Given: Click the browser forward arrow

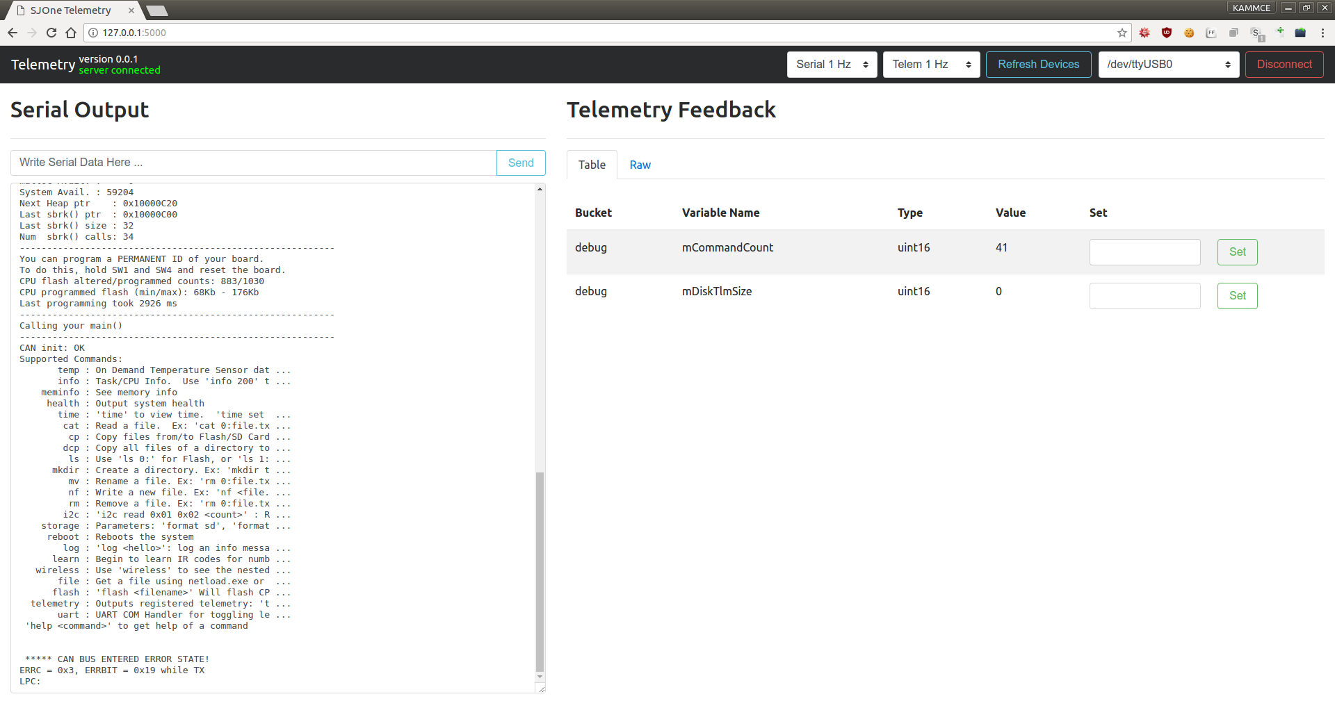Looking at the screenshot, I should coord(32,33).
